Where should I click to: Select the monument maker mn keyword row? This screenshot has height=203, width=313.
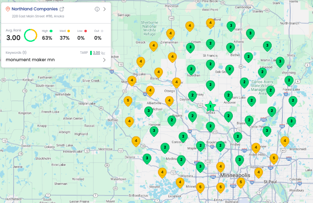[41, 60]
